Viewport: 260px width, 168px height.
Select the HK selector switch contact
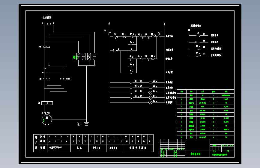pyautogui.click(x=115, y=36)
